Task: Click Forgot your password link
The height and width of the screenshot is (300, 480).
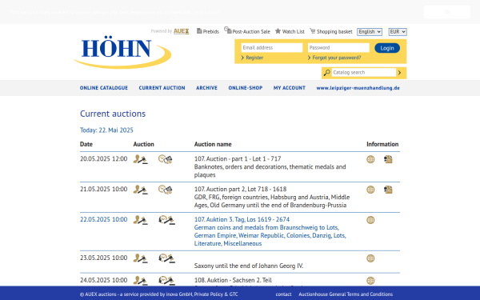Action: [x=337, y=58]
